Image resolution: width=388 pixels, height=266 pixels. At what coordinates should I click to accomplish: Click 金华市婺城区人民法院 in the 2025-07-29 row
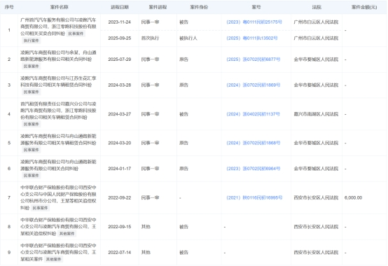pyautogui.click(x=316, y=59)
